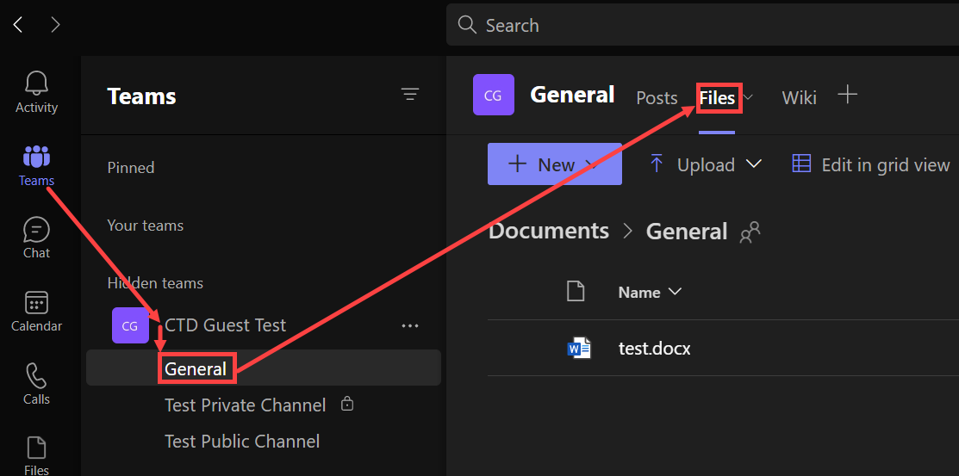Switch to the Wiki tab
This screenshot has width=959, height=476.
coord(799,98)
